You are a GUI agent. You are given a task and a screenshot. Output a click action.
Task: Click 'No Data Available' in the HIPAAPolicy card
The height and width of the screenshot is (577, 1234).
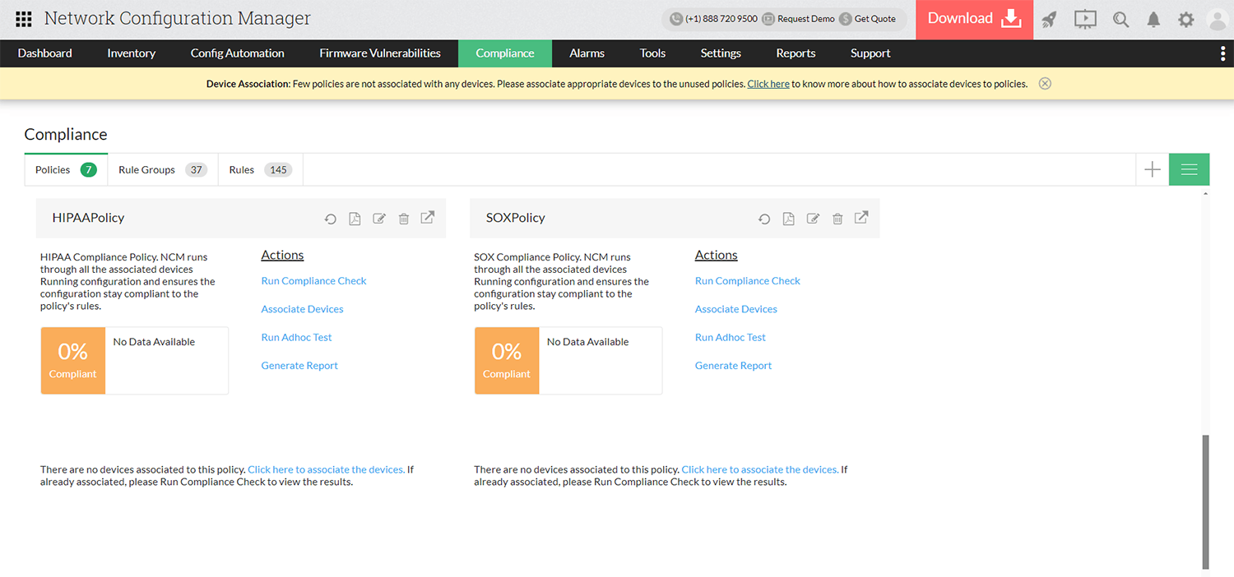(x=154, y=342)
